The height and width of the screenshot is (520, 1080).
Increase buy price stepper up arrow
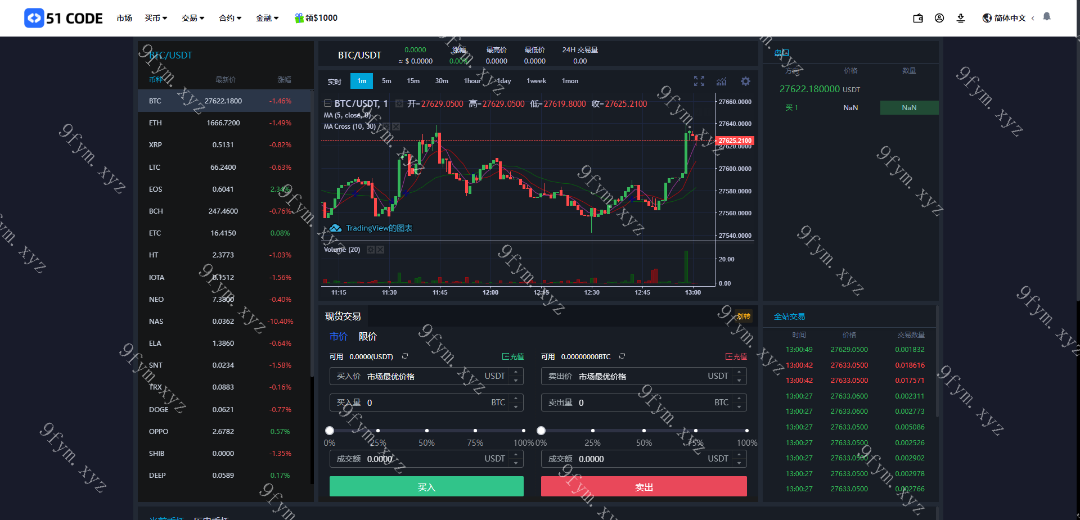516,372
